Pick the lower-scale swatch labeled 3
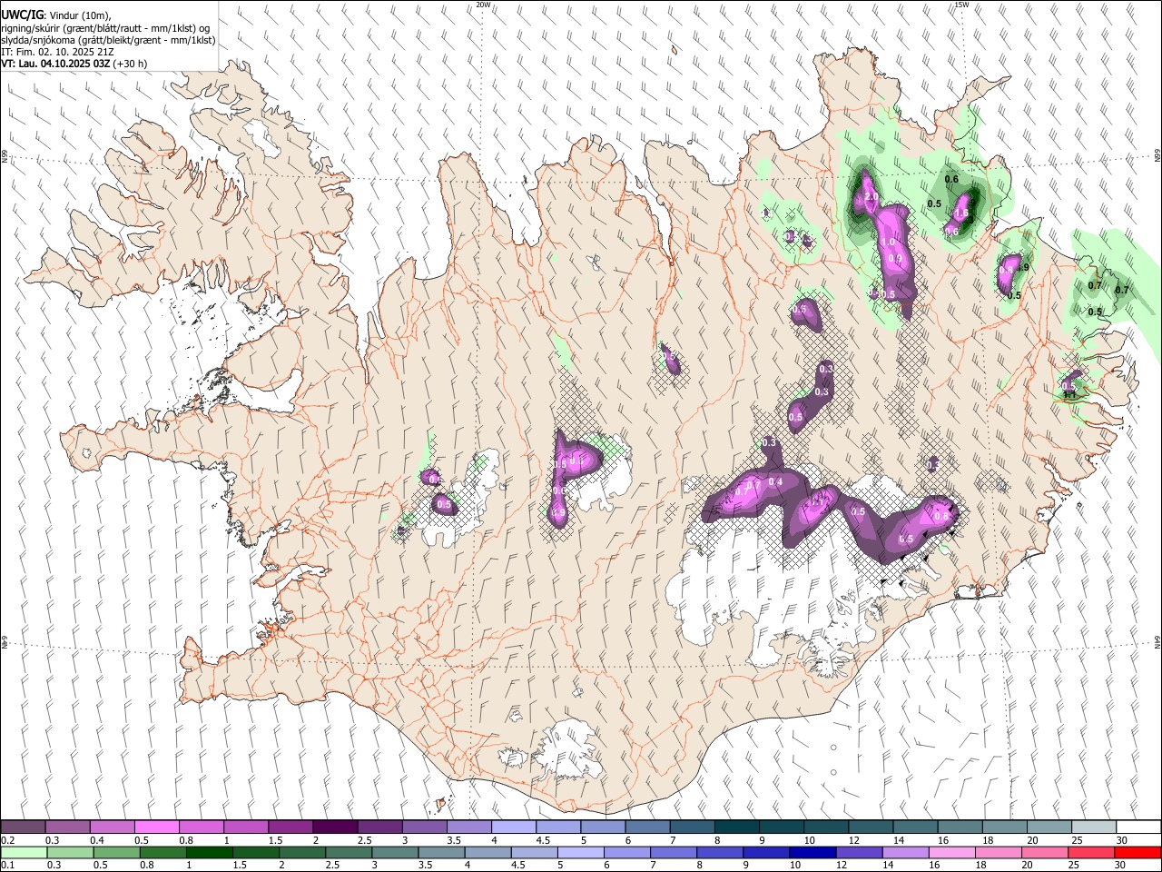This screenshot has height=872, width=1162. pyautogui.click(x=395, y=852)
